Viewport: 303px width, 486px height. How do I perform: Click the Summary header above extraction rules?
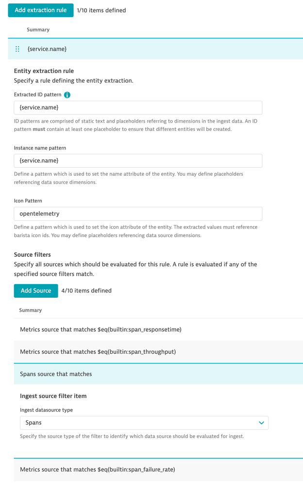point(38,30)
